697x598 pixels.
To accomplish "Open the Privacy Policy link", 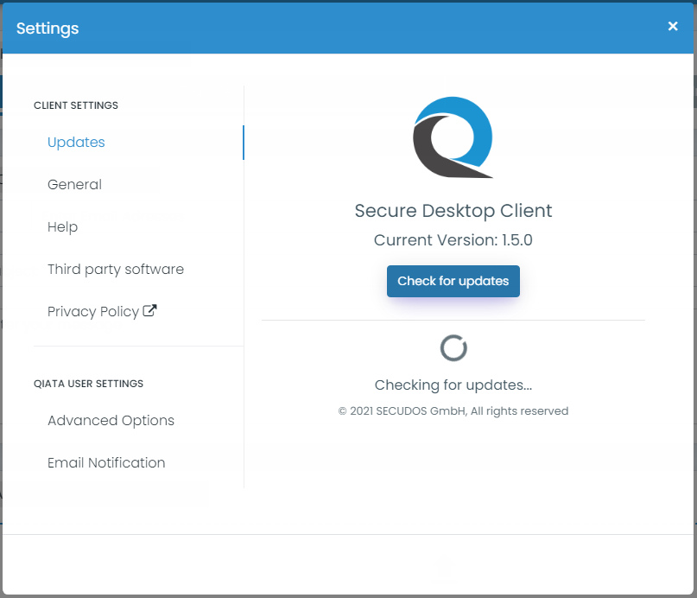I will point(94,311).
